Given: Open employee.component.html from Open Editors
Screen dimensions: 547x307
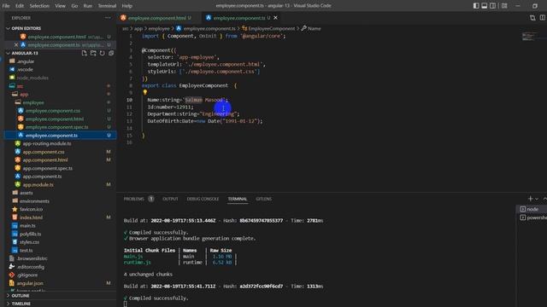Looking at the screenshot, I should click(x=56, y=37).
